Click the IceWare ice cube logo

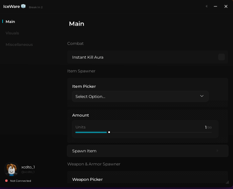pyautogui.click(x=23, y=6)
